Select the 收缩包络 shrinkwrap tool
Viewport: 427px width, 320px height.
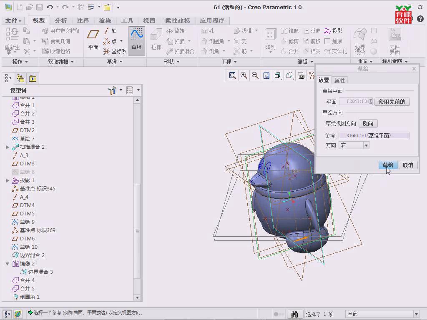tap(56, 51)
